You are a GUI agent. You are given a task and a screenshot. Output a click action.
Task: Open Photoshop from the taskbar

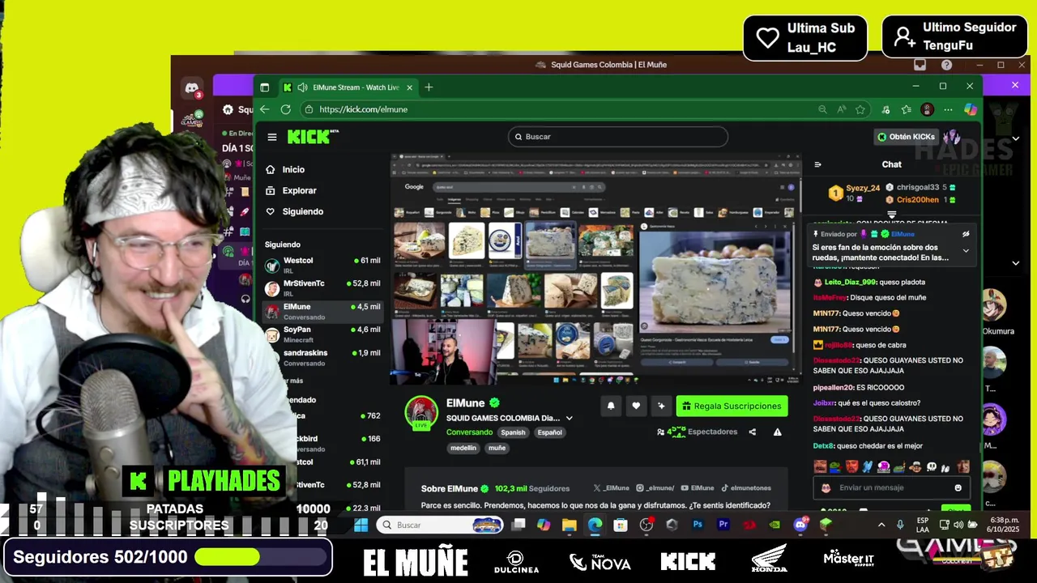coord(698,525)
